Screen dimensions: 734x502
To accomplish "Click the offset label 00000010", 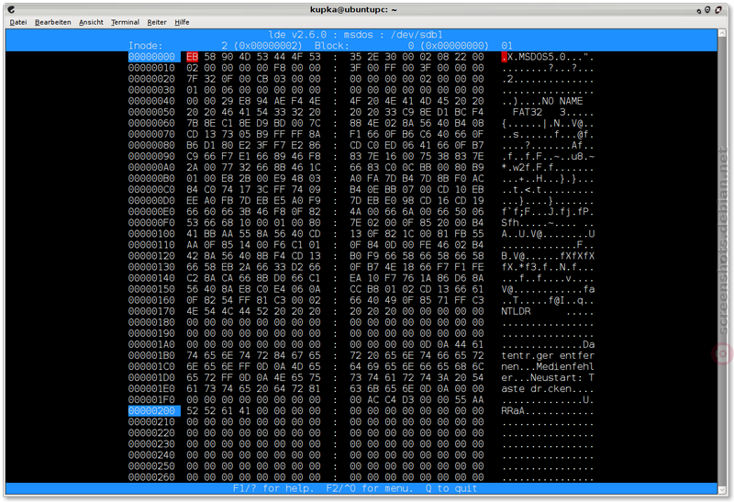I will coord(151,68).
